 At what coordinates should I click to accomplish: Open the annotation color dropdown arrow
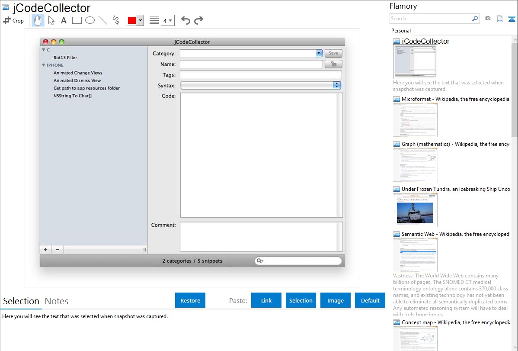tap(141, 20)
